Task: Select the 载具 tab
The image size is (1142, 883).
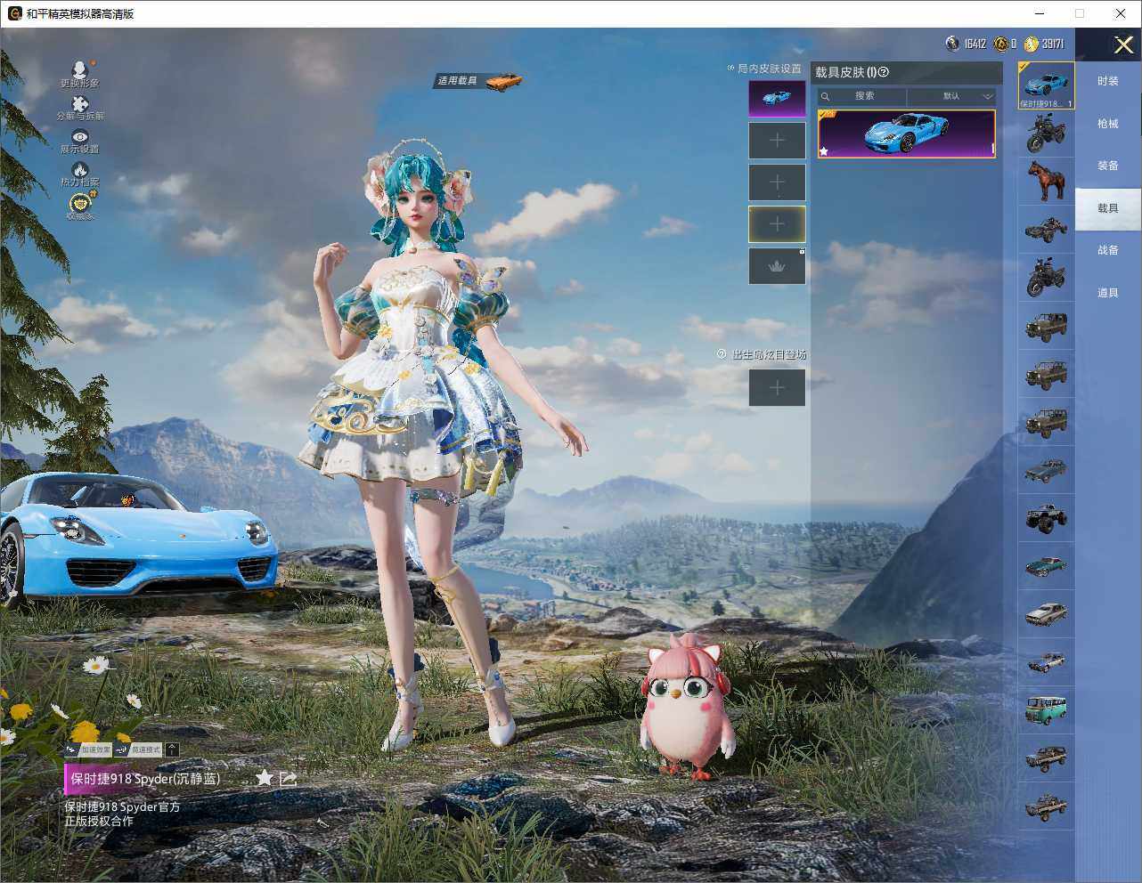Action: coord(1108,208)
